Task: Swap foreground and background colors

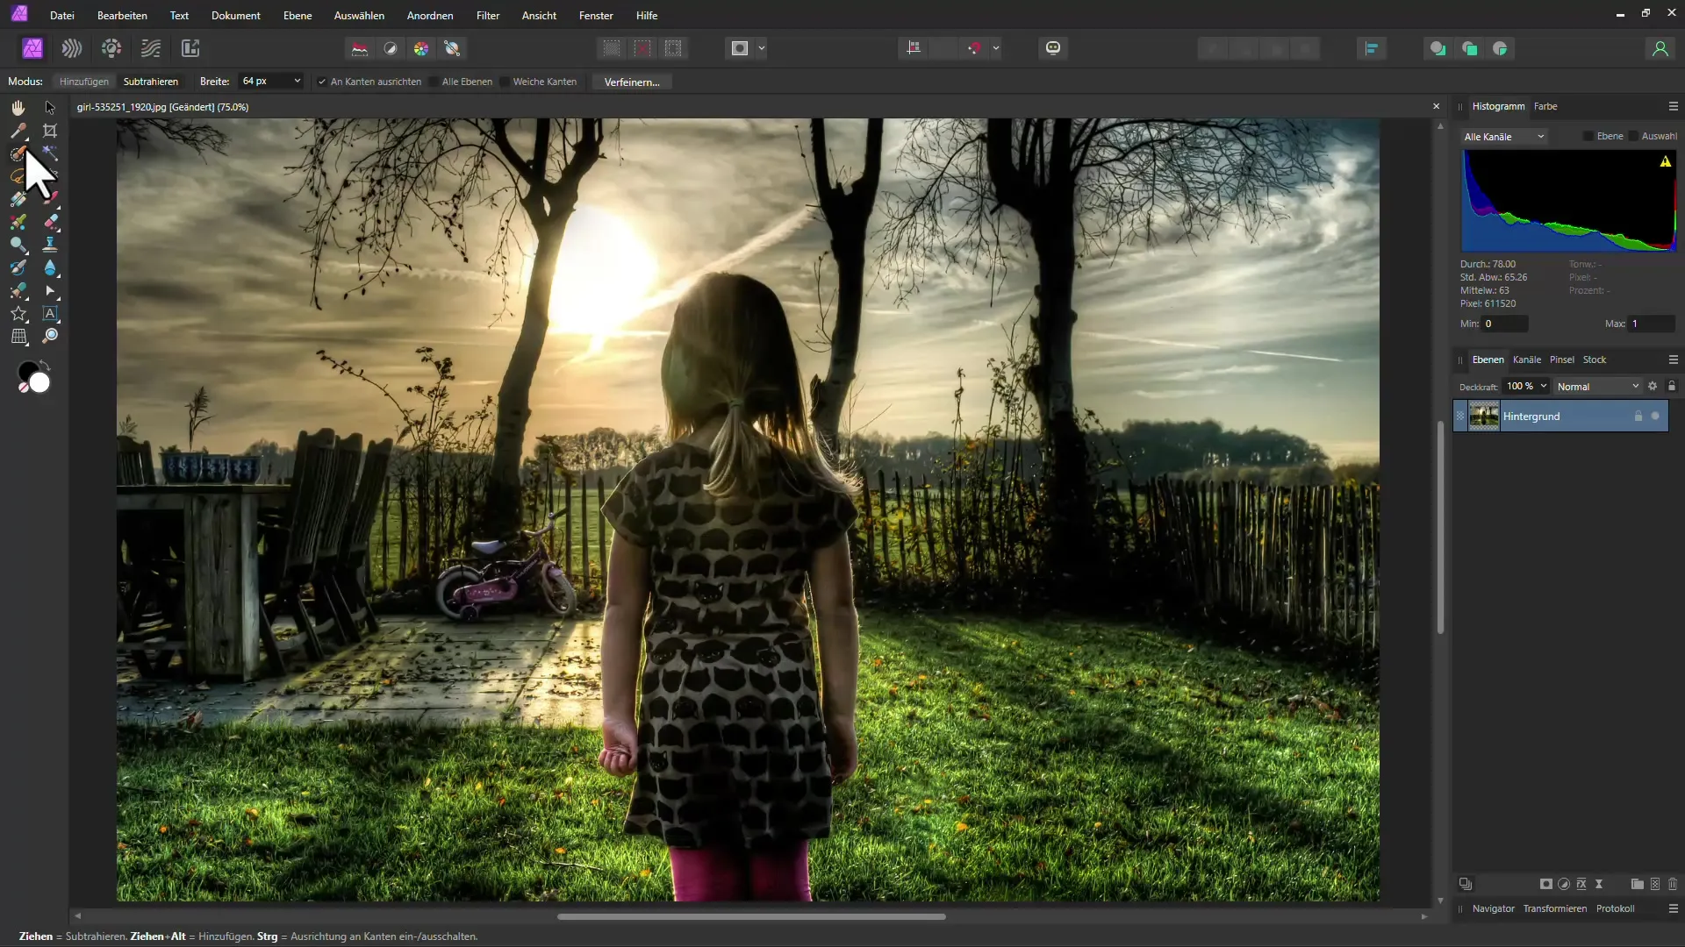Action: coord(46,366)
